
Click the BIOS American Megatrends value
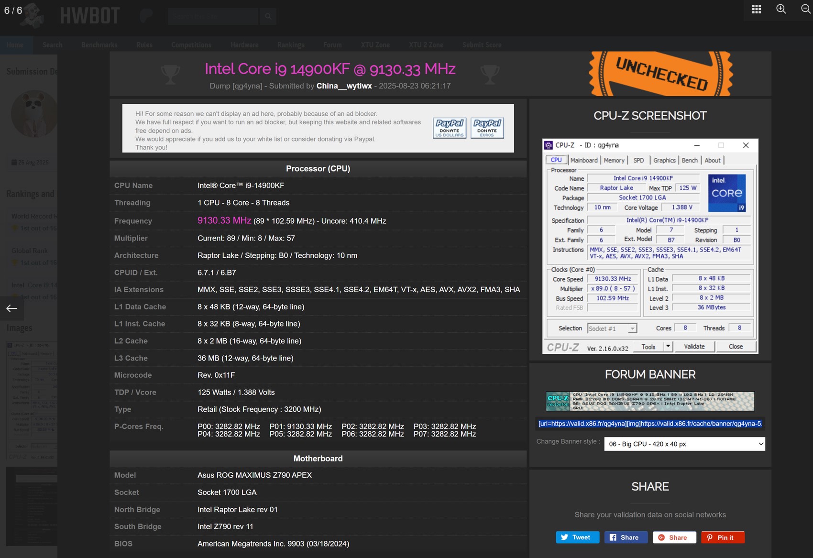273,544
